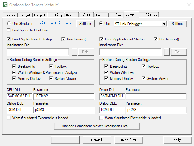This screenshot has width=194, height=146.
Task: Browse for simulator initialization file
Action: [x=74, y=52]
